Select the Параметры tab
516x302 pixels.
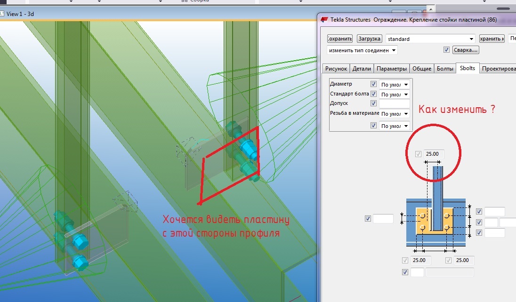tap(392, 69)
